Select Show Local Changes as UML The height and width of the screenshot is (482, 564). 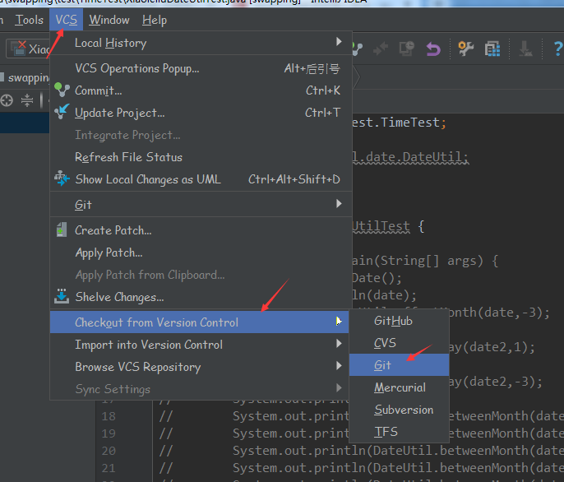201,179
